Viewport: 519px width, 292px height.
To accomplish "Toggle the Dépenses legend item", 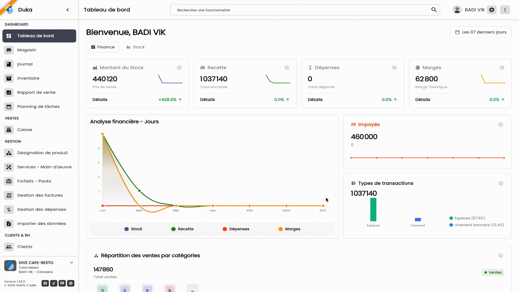I will (236, 229).
